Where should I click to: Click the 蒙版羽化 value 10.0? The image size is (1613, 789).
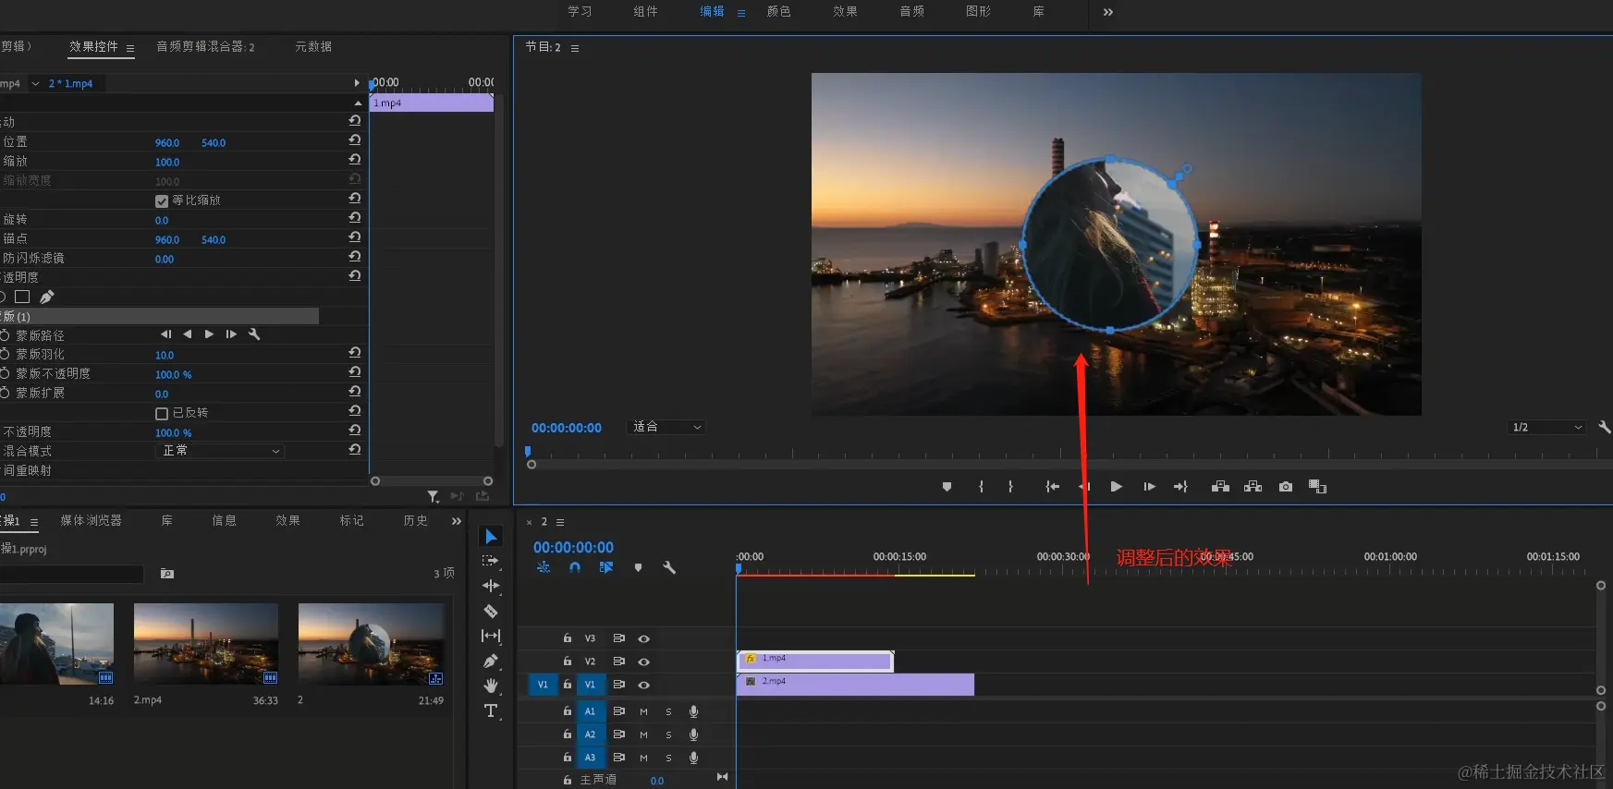tap(165, 355)
